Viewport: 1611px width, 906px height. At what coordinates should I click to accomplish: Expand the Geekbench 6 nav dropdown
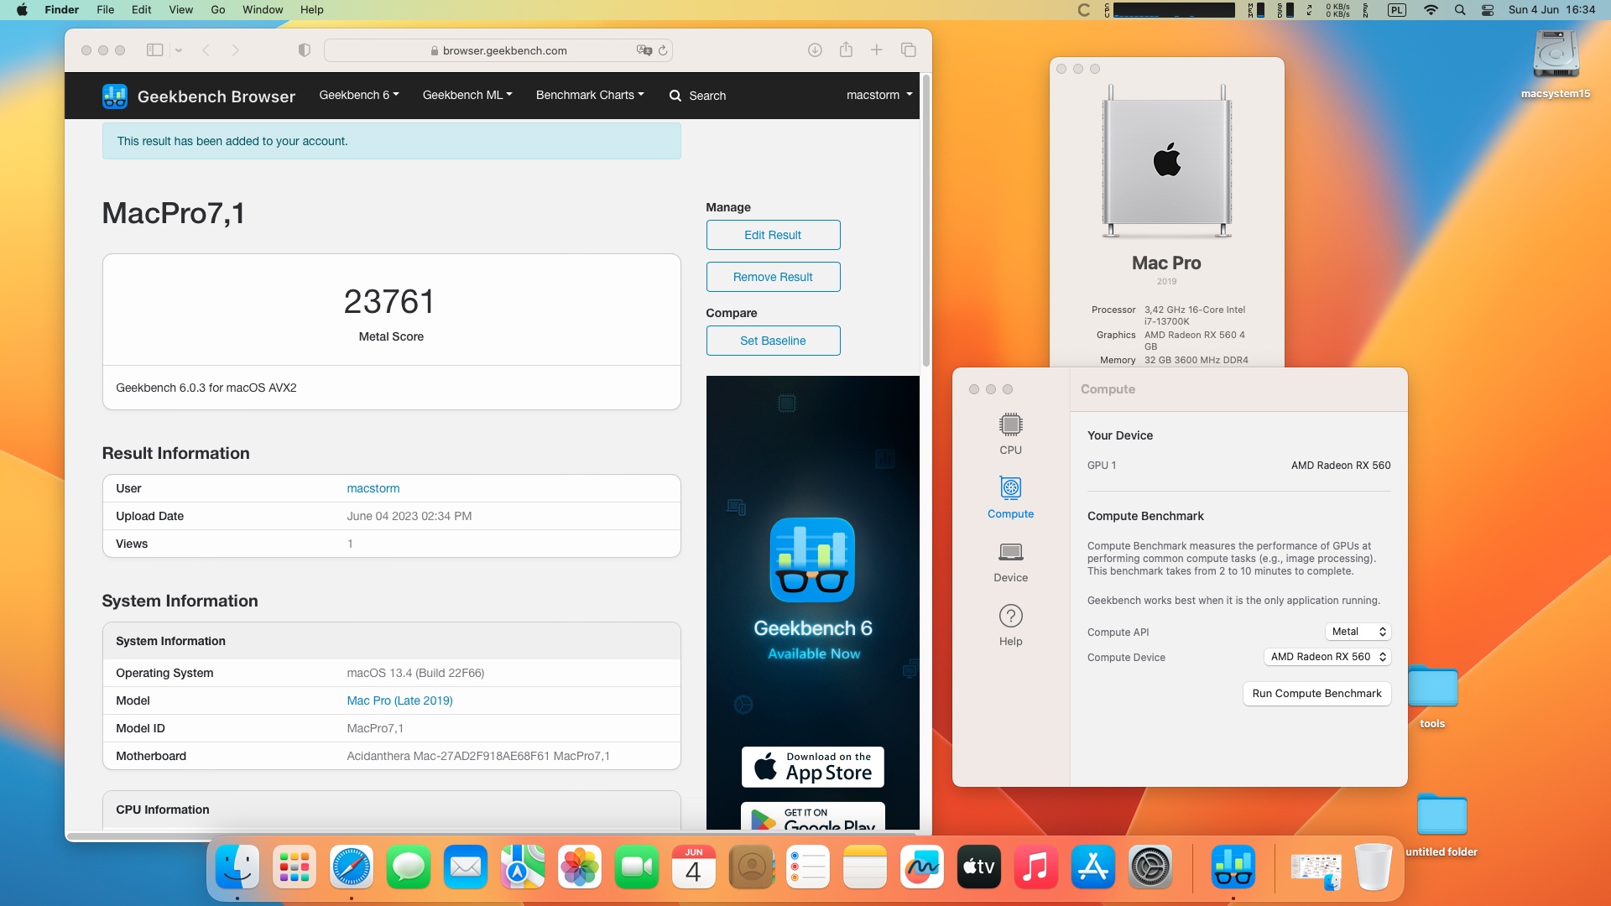click(x=358, y=95)
